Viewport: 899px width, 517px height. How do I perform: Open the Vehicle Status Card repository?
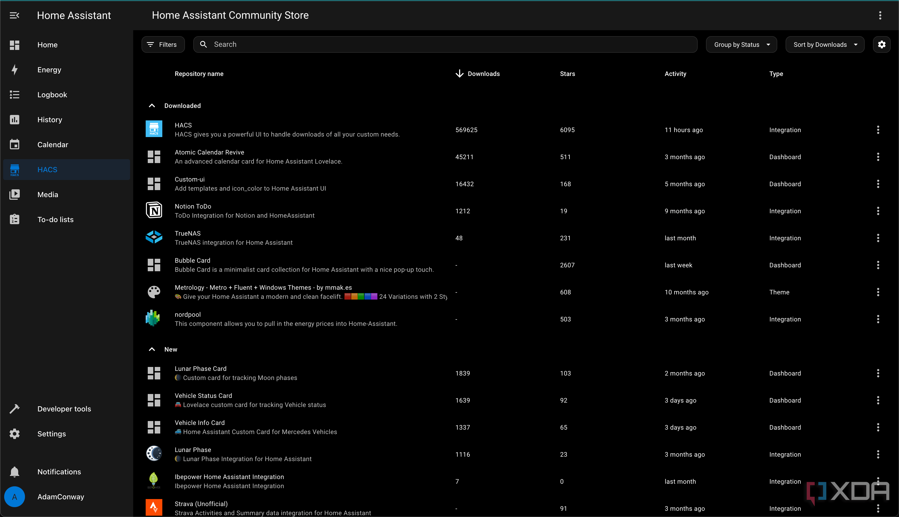click(516, 400)
